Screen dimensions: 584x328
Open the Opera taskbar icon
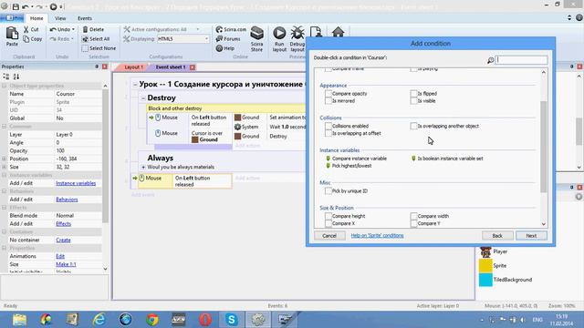[x=204, y=320]
